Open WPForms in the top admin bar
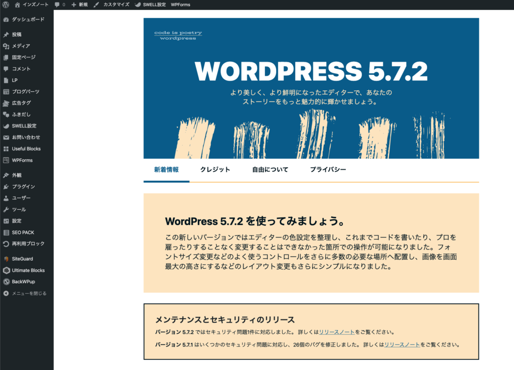 181,5
